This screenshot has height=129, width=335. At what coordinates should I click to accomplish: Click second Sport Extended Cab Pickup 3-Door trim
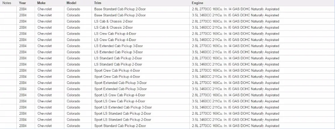coord(121,89)
